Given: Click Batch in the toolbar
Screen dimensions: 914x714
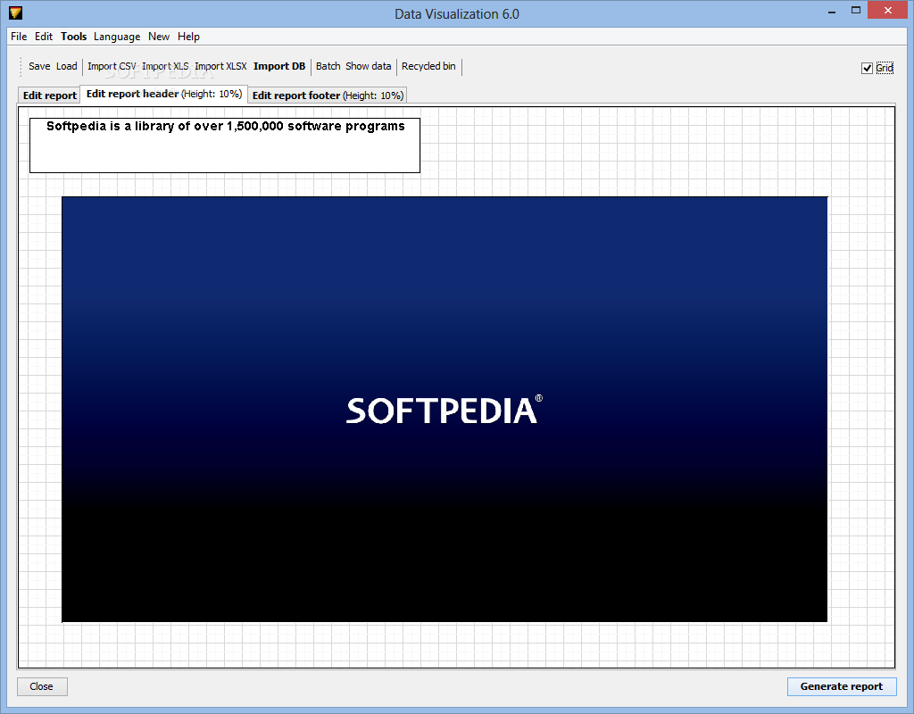Looking at the screenshot, I should [x=328, y=66].
